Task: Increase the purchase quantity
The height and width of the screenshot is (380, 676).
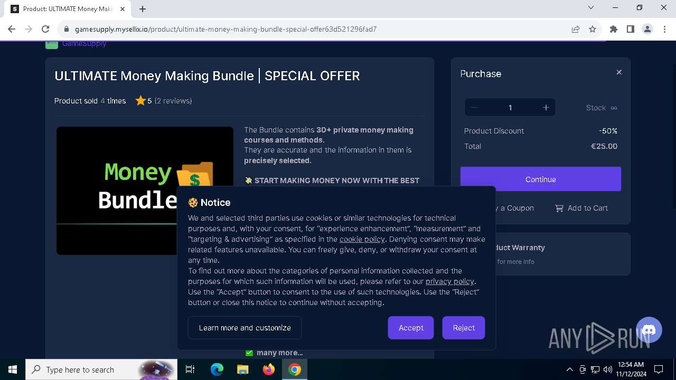Action: coord(546,108)
